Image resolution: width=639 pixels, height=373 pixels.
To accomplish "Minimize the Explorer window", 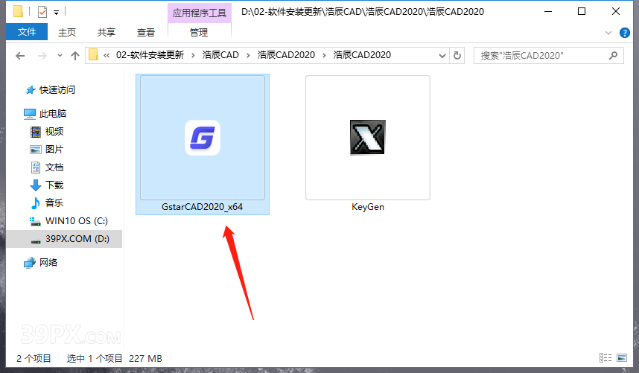I will 548,11.
